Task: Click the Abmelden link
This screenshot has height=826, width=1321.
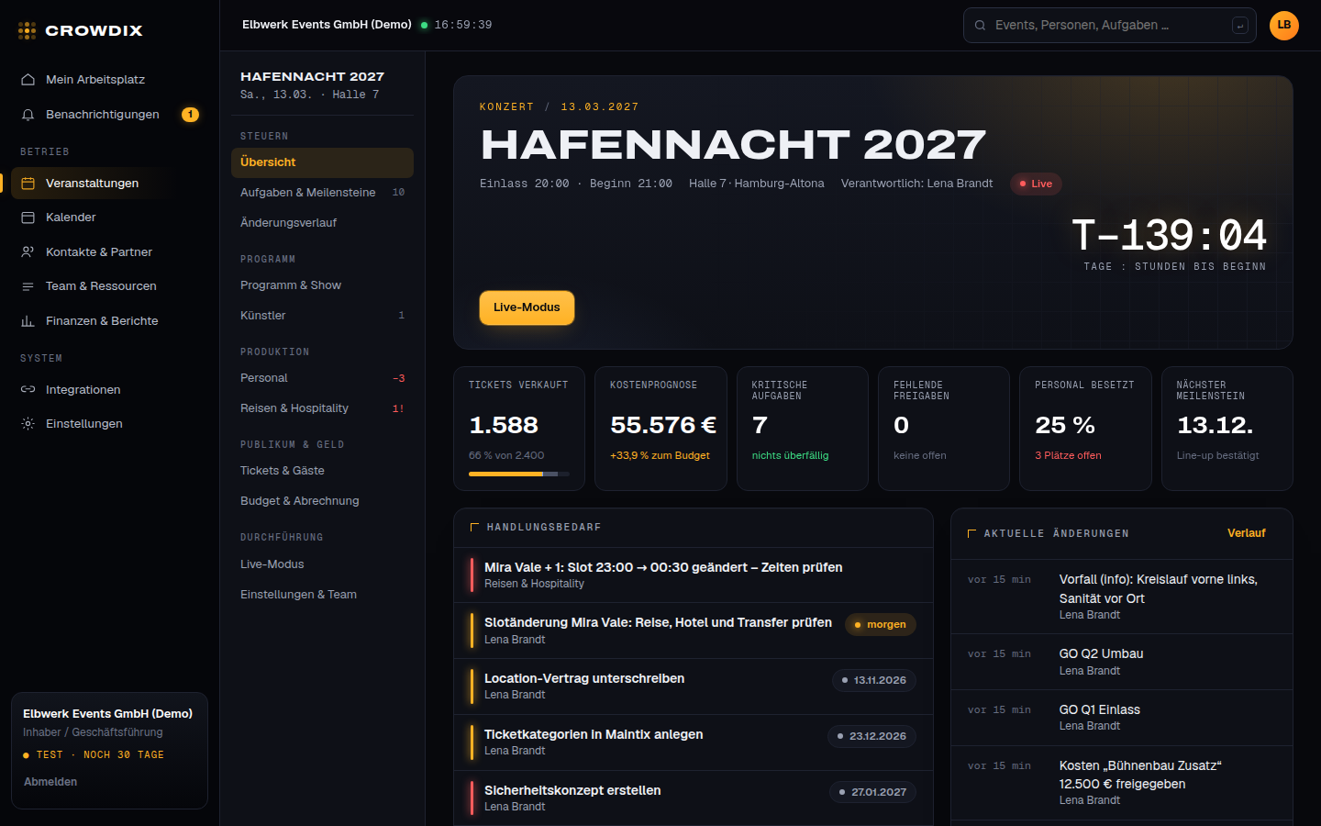Action: tap(50, 782)
